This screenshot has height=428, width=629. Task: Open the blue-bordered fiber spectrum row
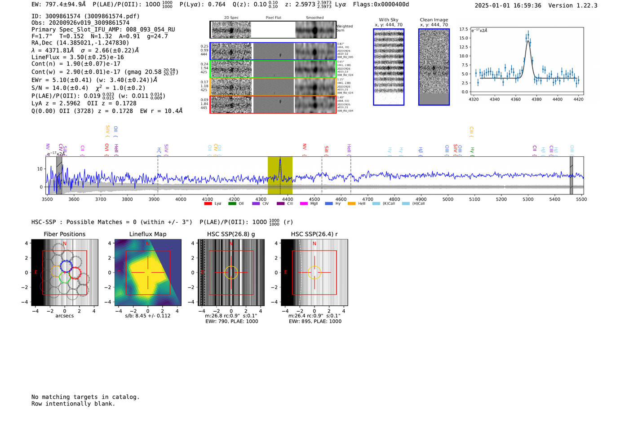pyautogui.click(x=273, y=51)
